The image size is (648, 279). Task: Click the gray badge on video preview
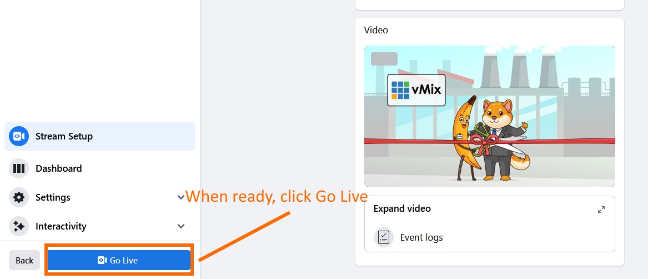pos(384,59)
